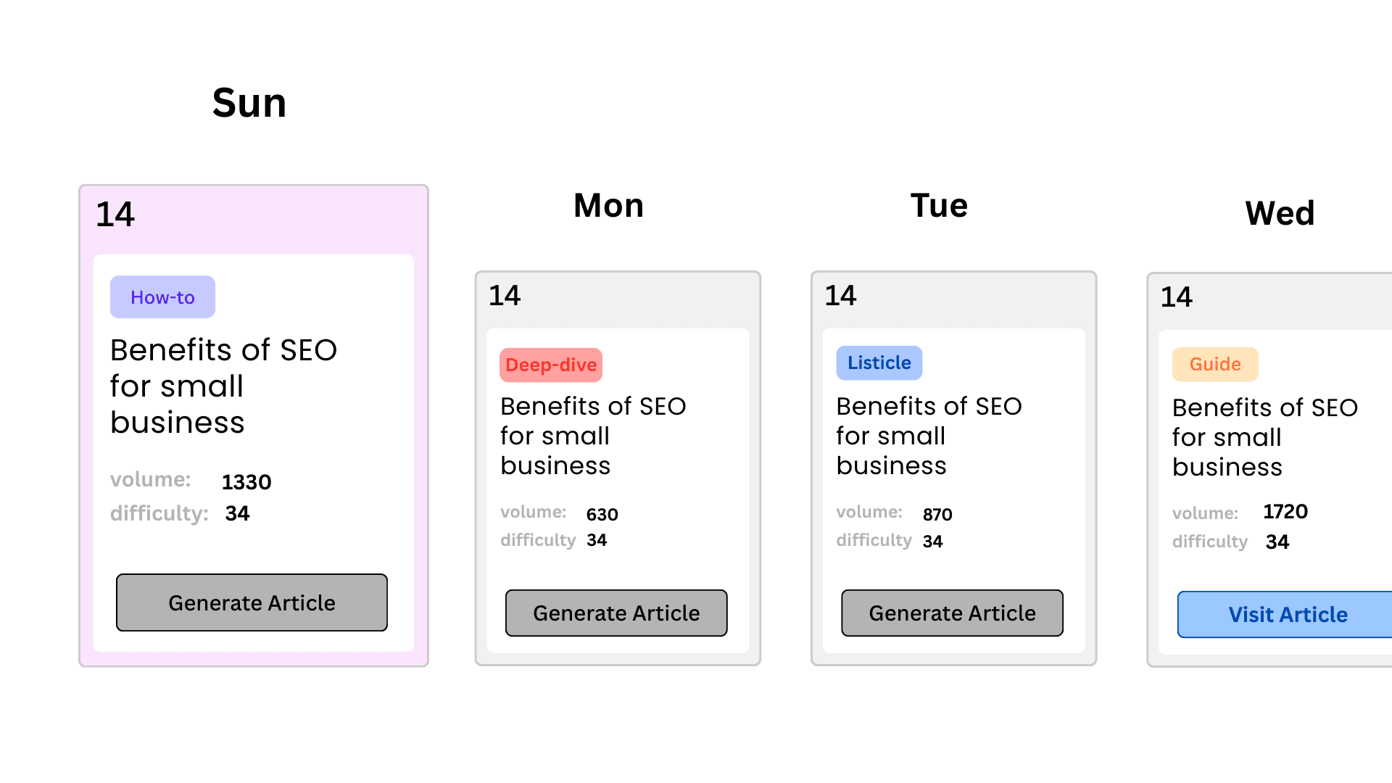Click the Deep-dive tag on Monday's card
This screenshot has height=783, width=1392.
coord(550,365)
